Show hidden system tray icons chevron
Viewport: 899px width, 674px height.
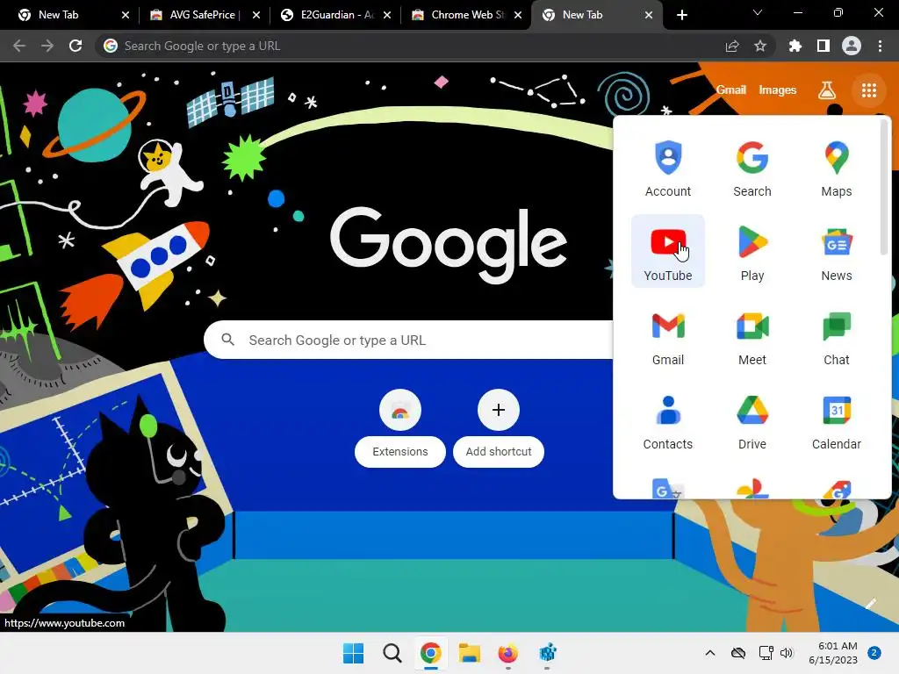(709, 653)
